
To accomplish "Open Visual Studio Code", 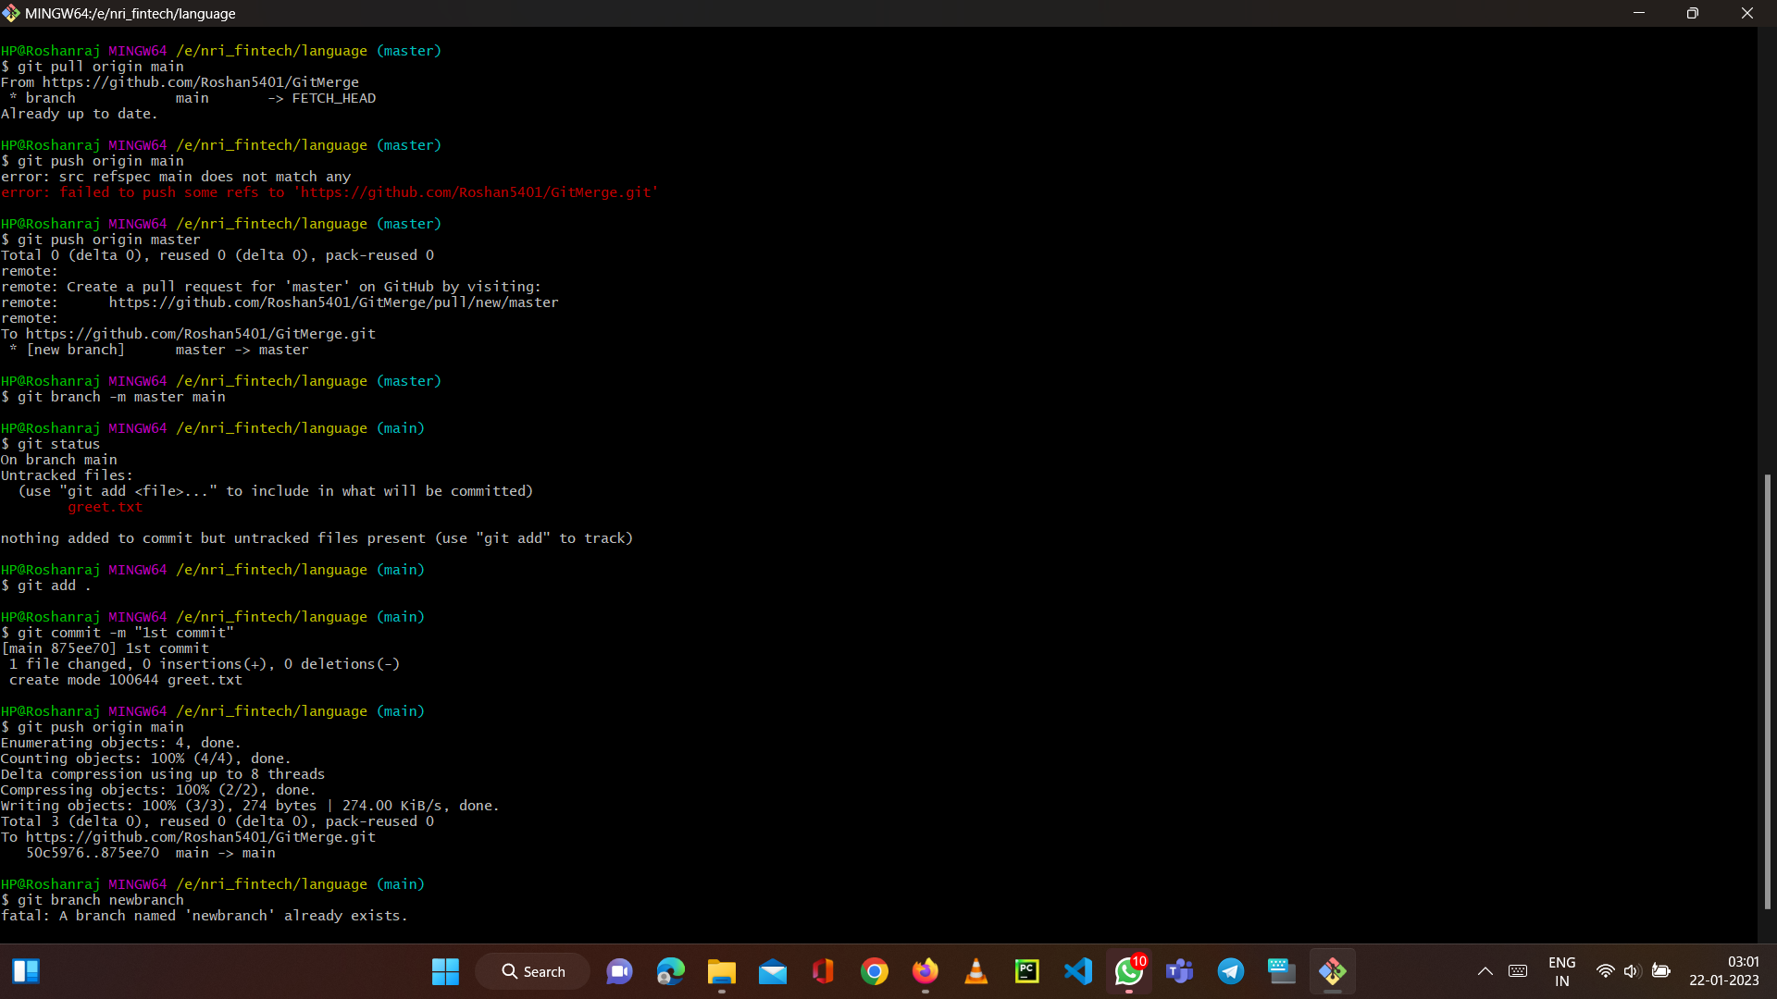I will [1077, 971].
